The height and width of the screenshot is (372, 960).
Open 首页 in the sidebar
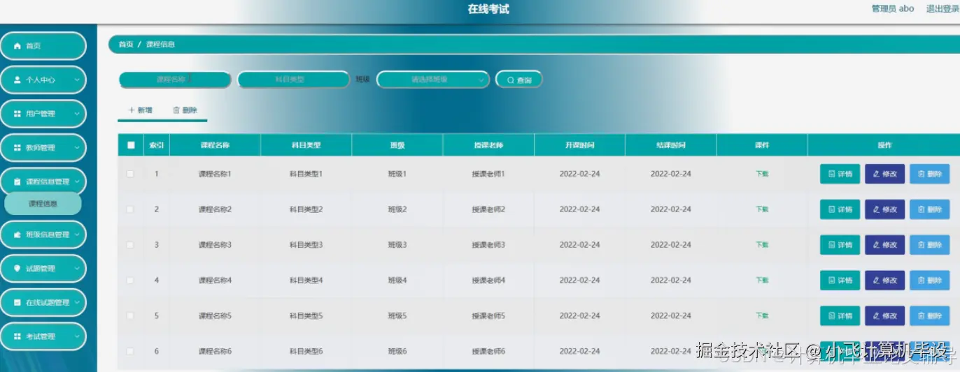point(43,46)
